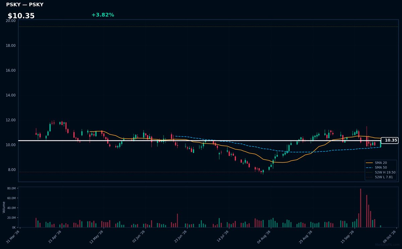Select the $10.35 current price text
Image resolution: width=402 pixels, height=249 pixels.
(21, 16)
